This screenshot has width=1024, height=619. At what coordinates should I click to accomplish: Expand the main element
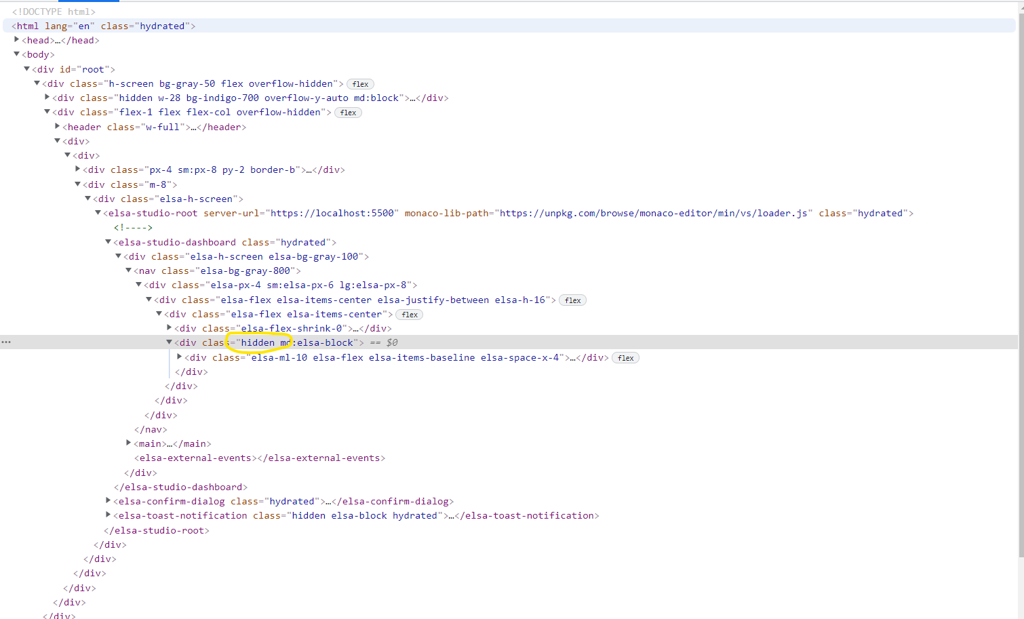(x=129, y=443)
